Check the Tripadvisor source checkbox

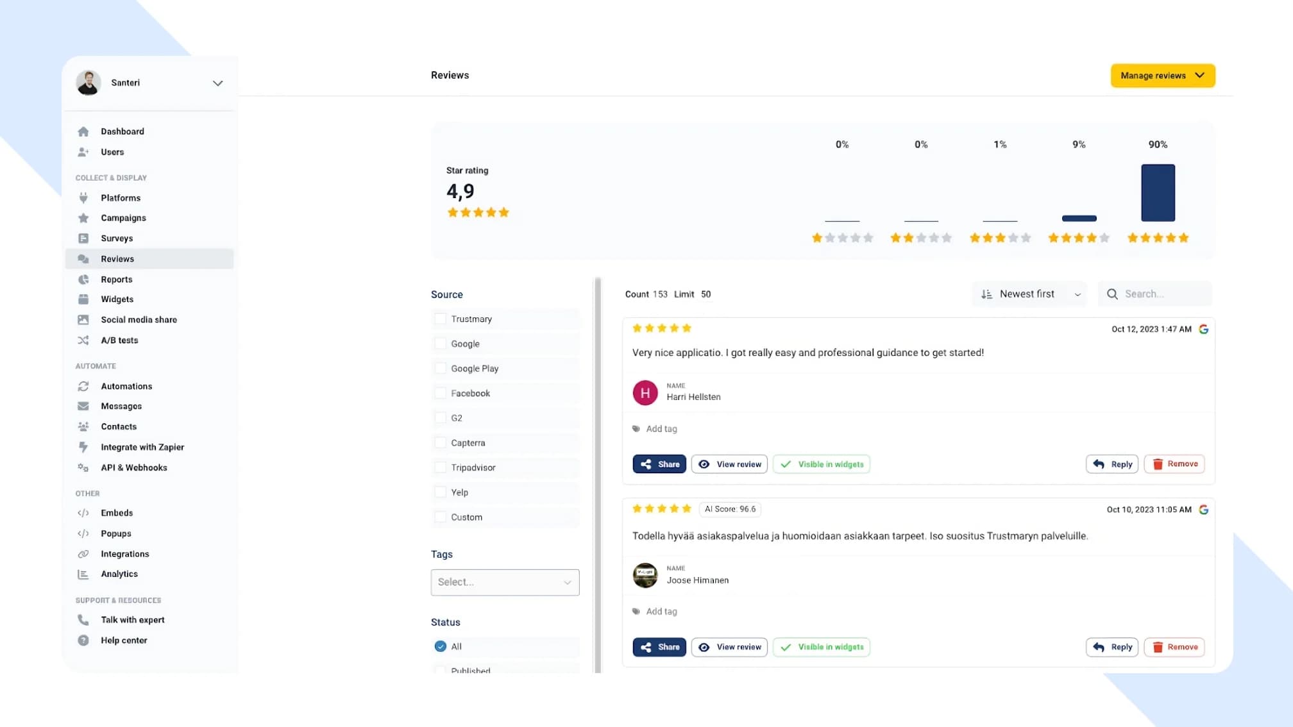(x=441, y=467)
